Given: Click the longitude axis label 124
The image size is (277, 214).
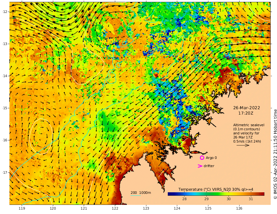Looking at the screenshot, I should coord(177,209).
